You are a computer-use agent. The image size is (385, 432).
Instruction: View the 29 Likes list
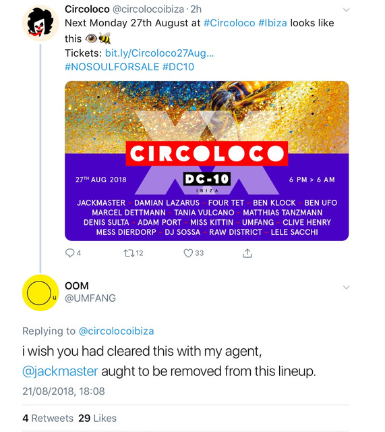click(x=97, y=418)
